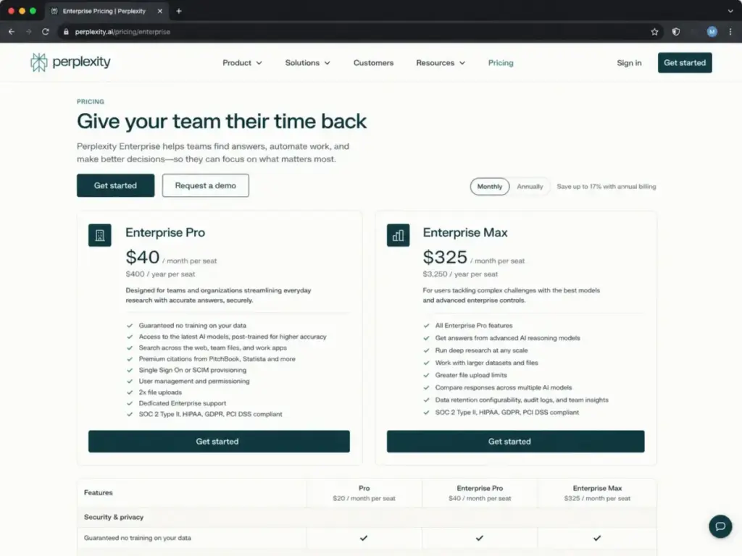Click 'Run deep research at any scale'

[x=481, y=350]
